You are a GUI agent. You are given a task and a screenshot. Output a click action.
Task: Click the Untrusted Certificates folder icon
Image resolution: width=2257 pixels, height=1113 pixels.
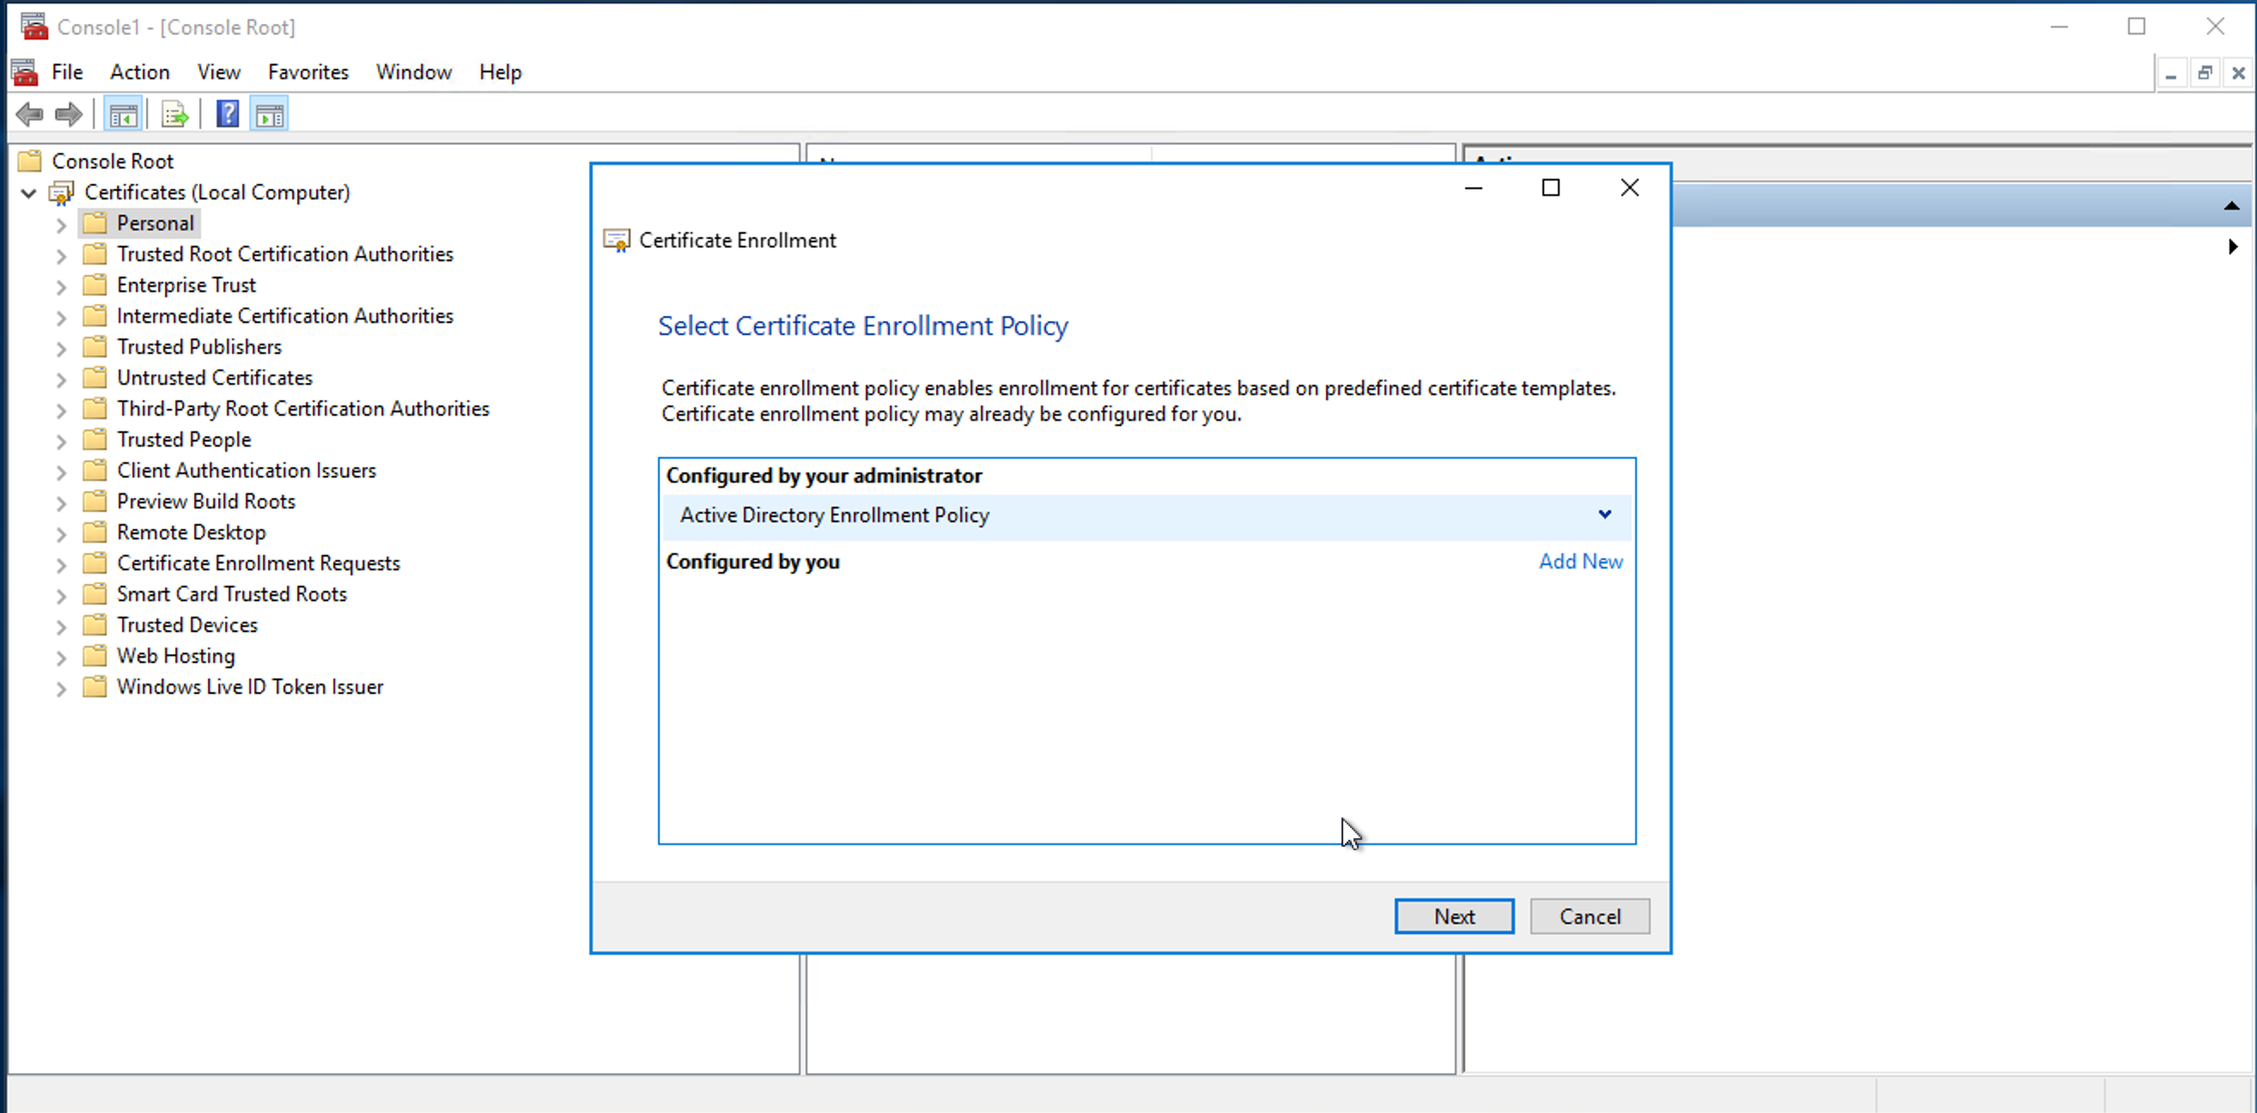[x=94, y=378]
